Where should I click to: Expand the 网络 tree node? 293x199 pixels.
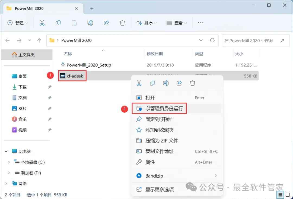tap(6, 184)
